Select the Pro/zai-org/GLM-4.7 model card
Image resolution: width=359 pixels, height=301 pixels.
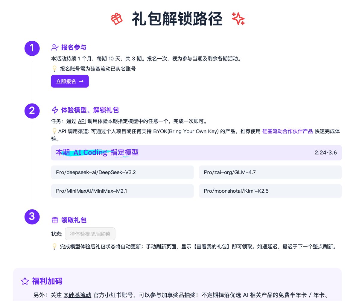point(270,172)
